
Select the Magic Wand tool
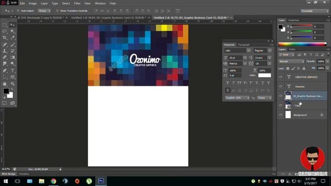12,31
